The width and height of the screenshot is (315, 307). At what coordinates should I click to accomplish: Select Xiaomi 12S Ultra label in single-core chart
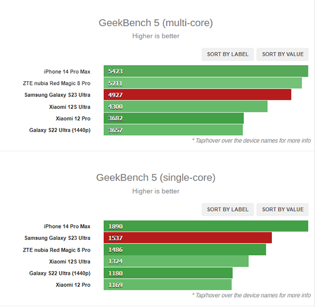click(x=69, y=261)
